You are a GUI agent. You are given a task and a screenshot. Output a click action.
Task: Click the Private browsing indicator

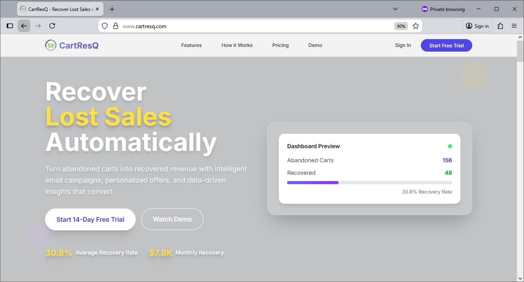pyautogui.click(x=443, y=9)
